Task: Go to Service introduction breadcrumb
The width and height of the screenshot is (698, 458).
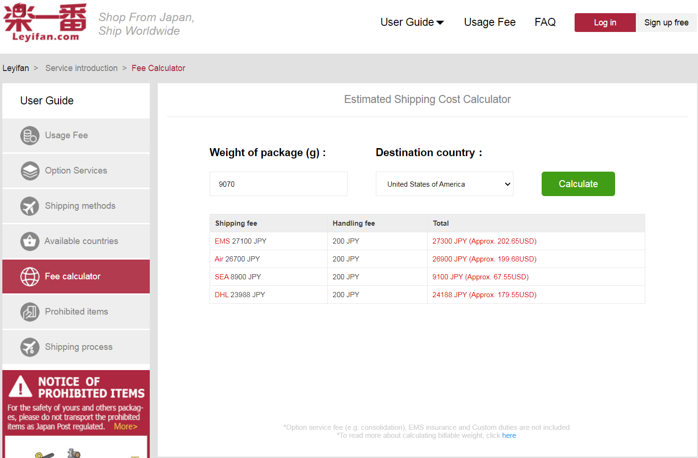Action: [x=81, y=68]
